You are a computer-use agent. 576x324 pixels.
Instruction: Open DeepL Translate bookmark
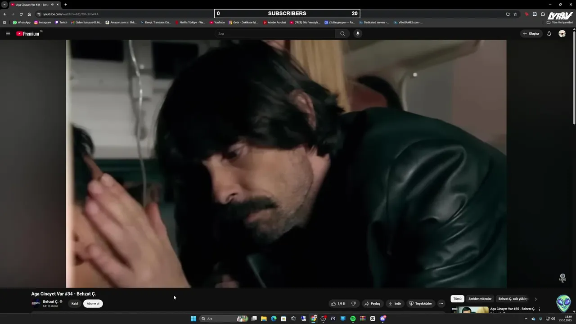[x=156, y=22]
